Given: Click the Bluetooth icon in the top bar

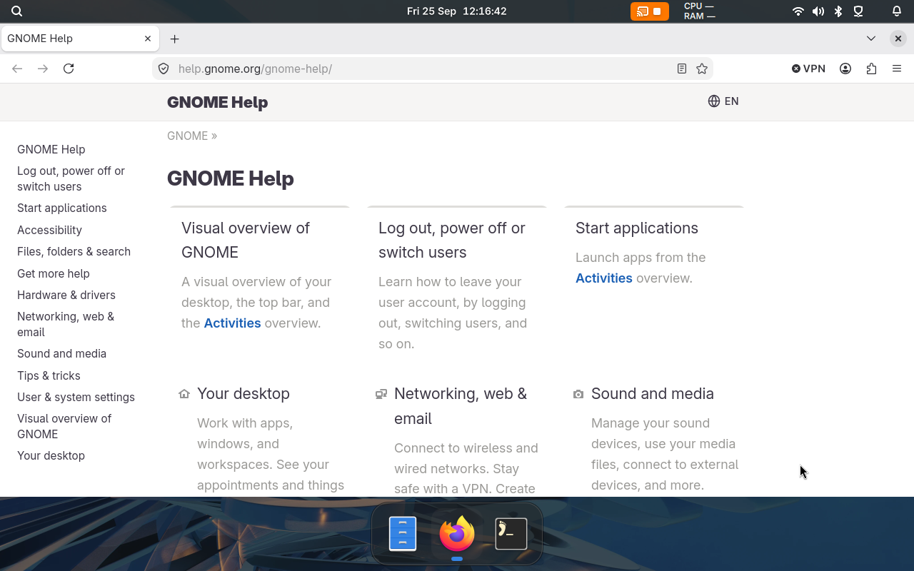Looking at the screenshot, I should coord(838,11).
